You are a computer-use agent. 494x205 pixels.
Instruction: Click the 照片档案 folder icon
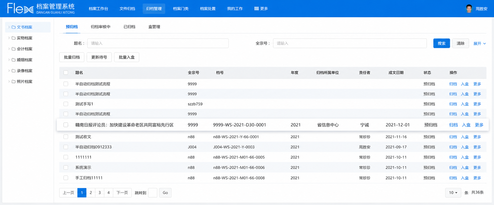point(13,82)
